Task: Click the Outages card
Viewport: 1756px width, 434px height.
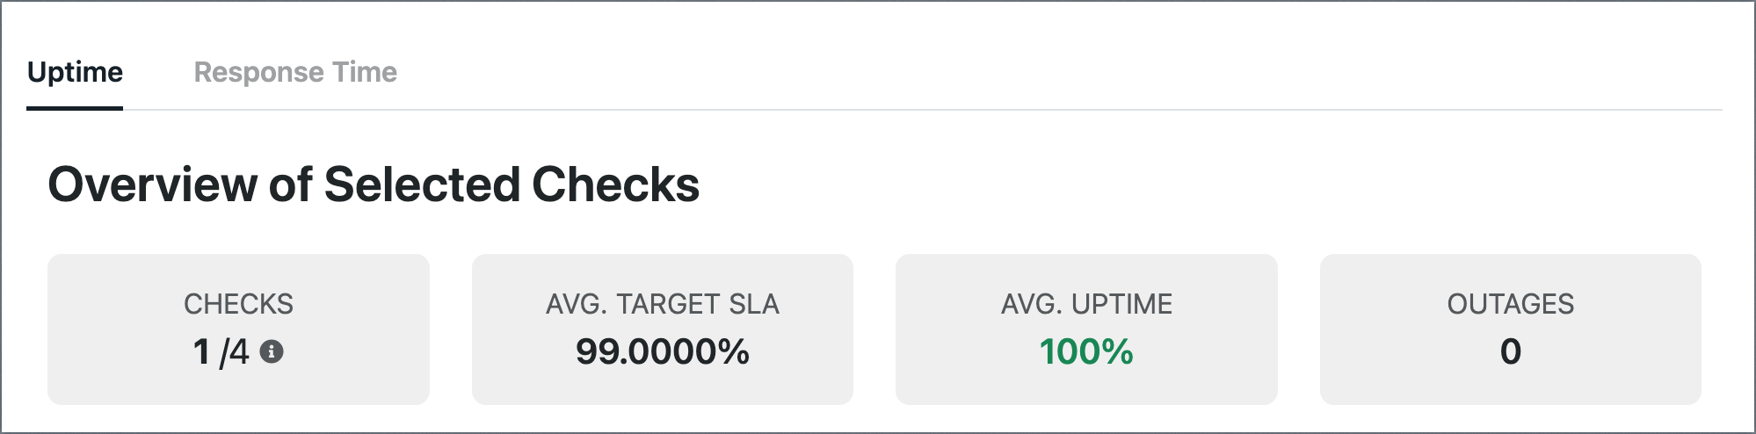Action: point(1511,329)
